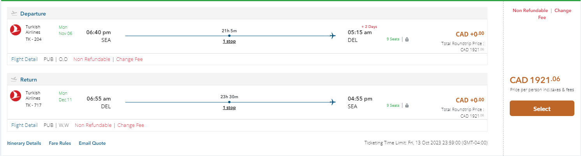
Task: Click the baggage icon on departure flight
Action: (x=407, y=39)
